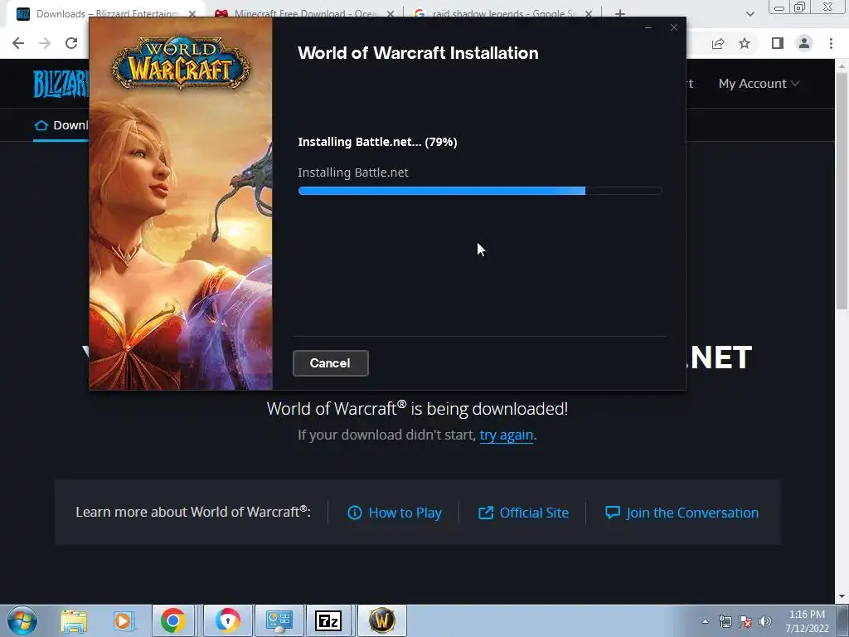Open Windows Media Player from taskbar
Viewport: 849px width, 637px height.
[x=123, y=620]
